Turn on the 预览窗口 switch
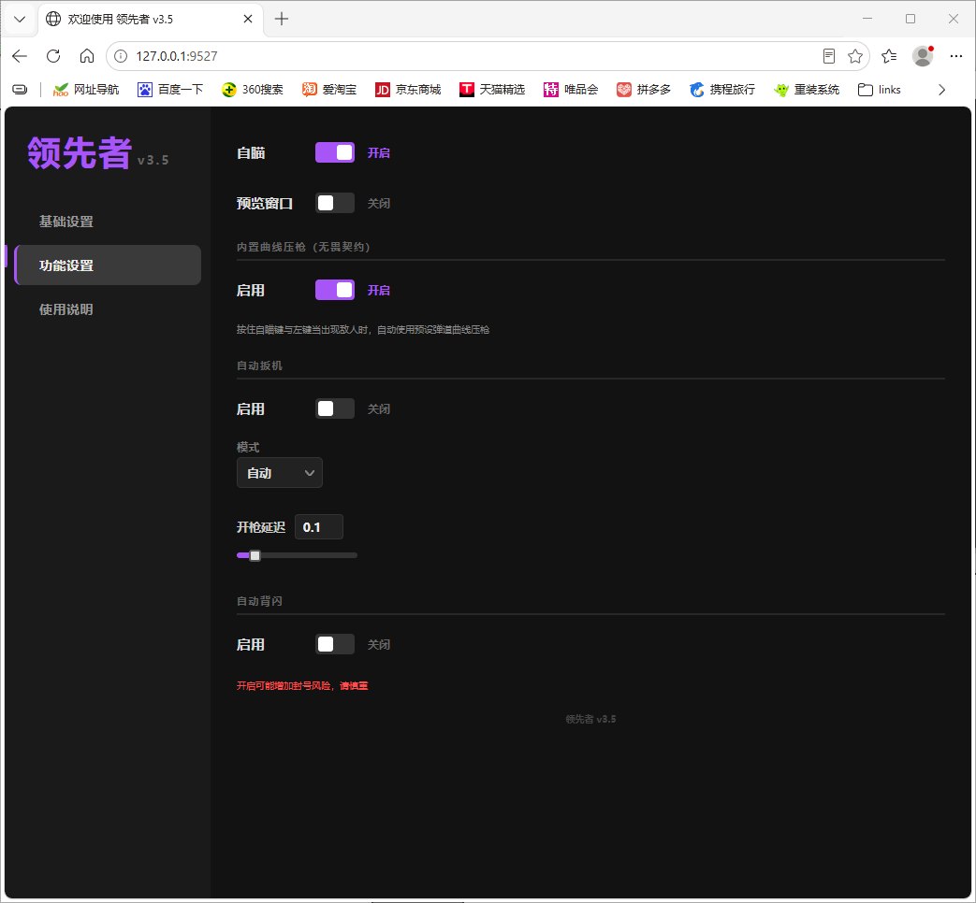The width and height of the screenshot is (976, 903). (335, 203)
